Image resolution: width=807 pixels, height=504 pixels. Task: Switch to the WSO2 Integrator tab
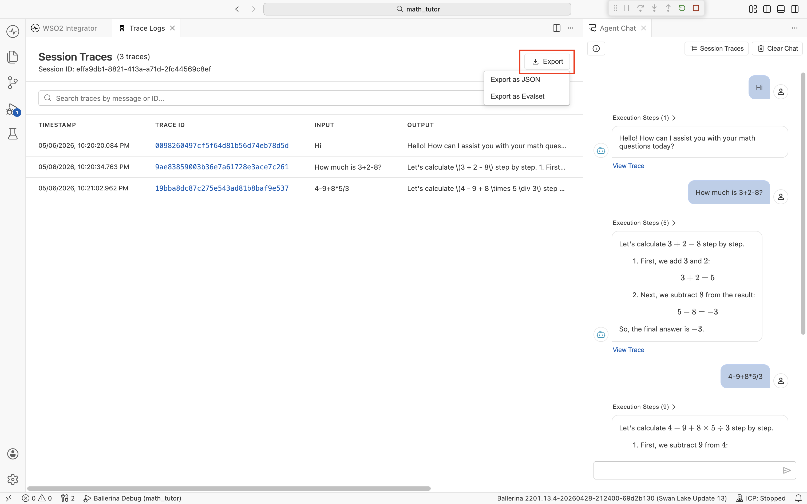[69, 28]
